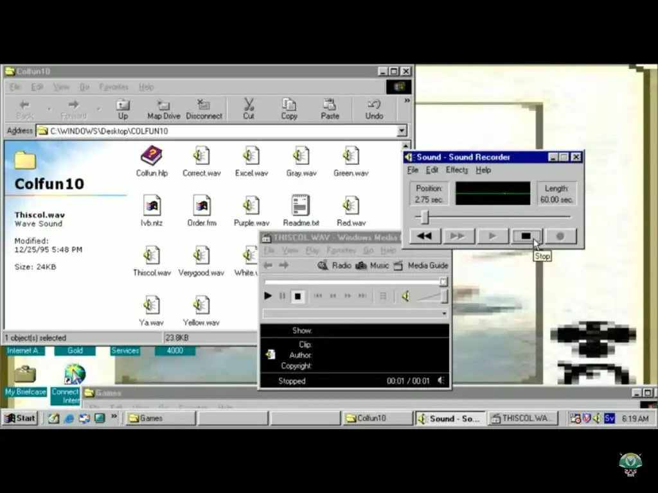
Task: Select the Red.wav file icon
Action: (x=351, y=206)
